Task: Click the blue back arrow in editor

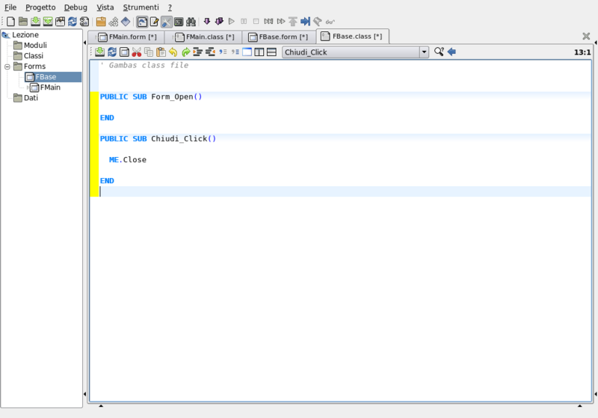Action: coord(451,52)
